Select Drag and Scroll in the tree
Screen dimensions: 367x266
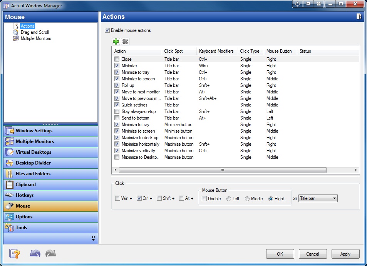click(35, 32)
